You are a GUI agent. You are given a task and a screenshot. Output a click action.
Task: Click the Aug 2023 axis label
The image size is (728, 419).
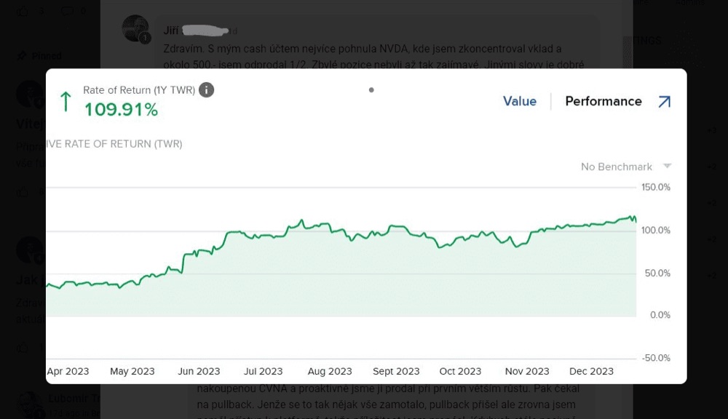tap(330, 371)
